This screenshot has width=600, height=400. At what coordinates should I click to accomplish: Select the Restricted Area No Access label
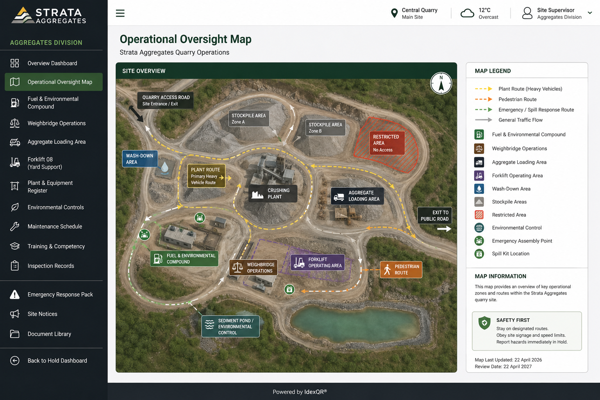point(387,143)
